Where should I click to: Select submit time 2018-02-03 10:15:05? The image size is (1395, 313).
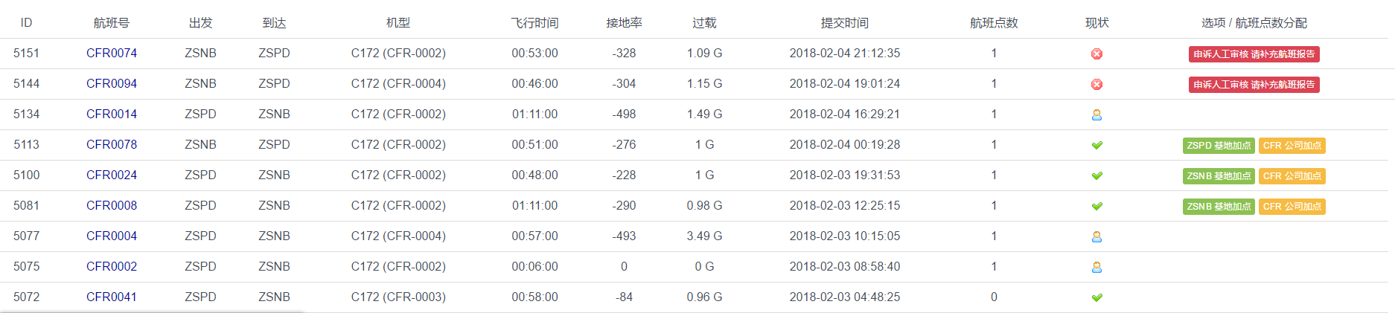tap(845, 236)
